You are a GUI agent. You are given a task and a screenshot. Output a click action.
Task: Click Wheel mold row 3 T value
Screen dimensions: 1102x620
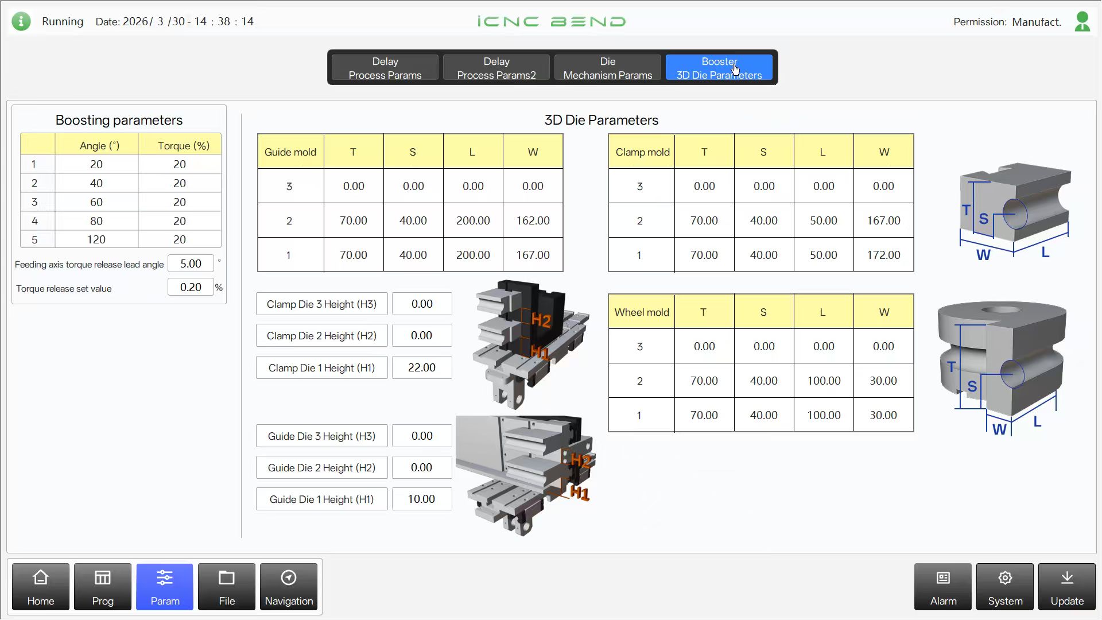coord(704,346)
